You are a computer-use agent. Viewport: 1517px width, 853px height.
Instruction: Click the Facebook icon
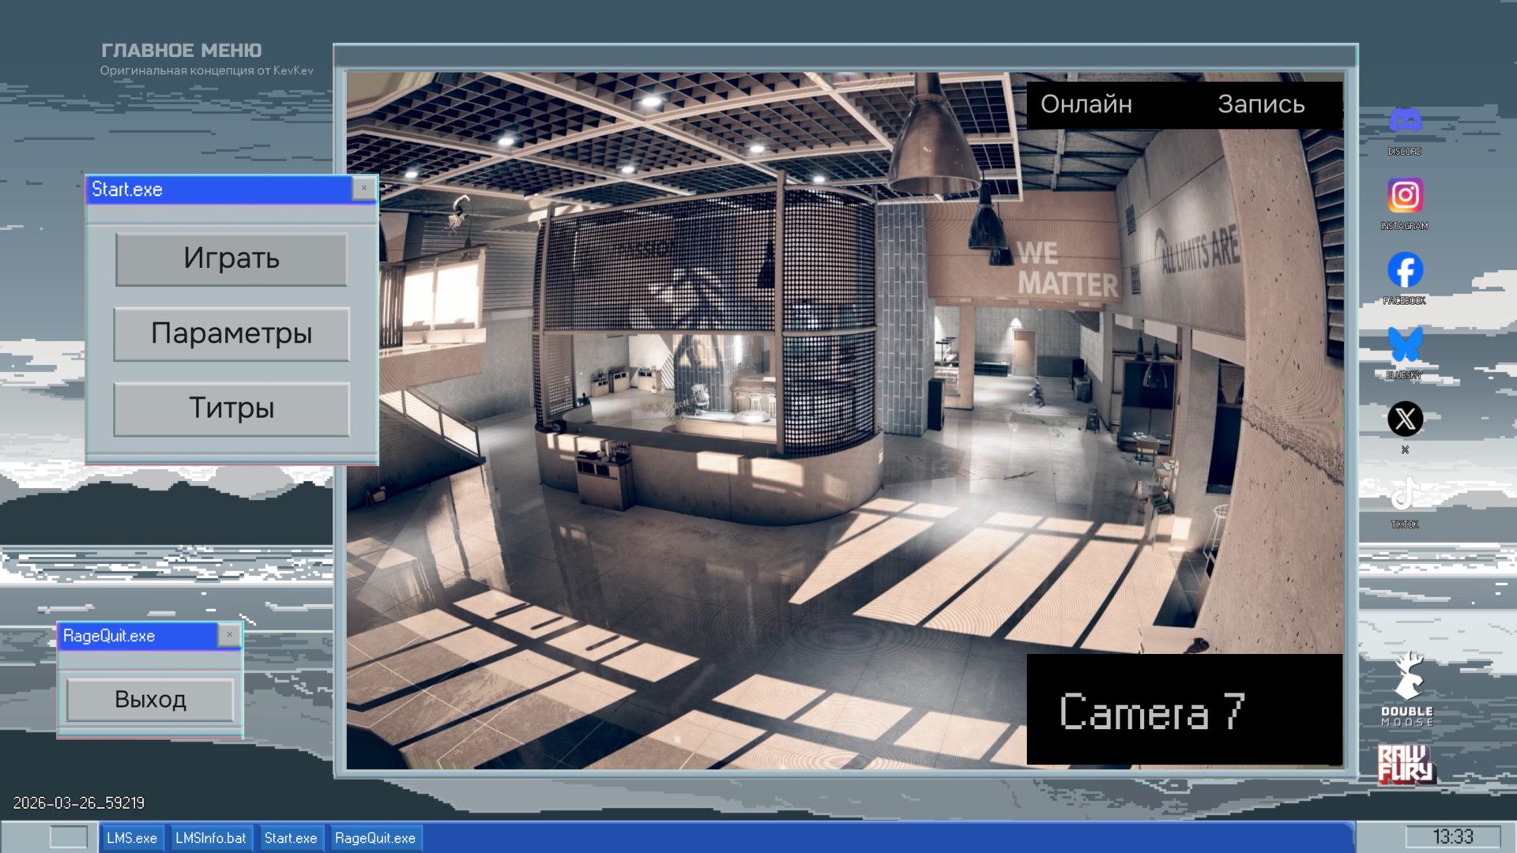1405,270
